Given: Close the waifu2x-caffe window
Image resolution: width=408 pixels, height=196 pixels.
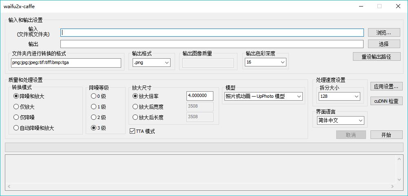Looking at the screenshot, I should [398, 6].
